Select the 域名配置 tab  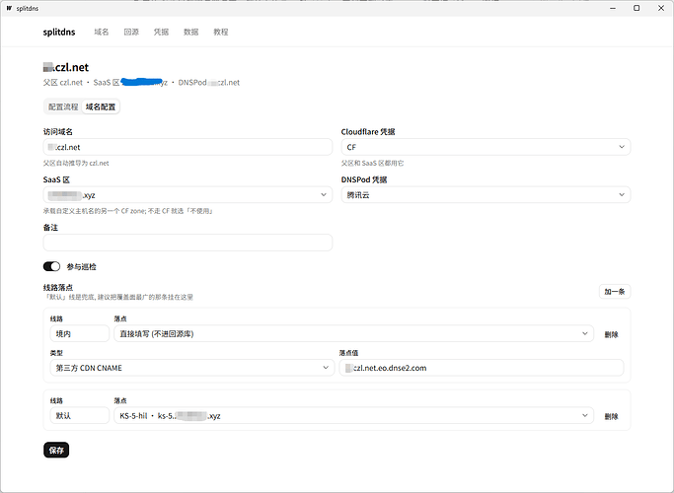point(101,106)
